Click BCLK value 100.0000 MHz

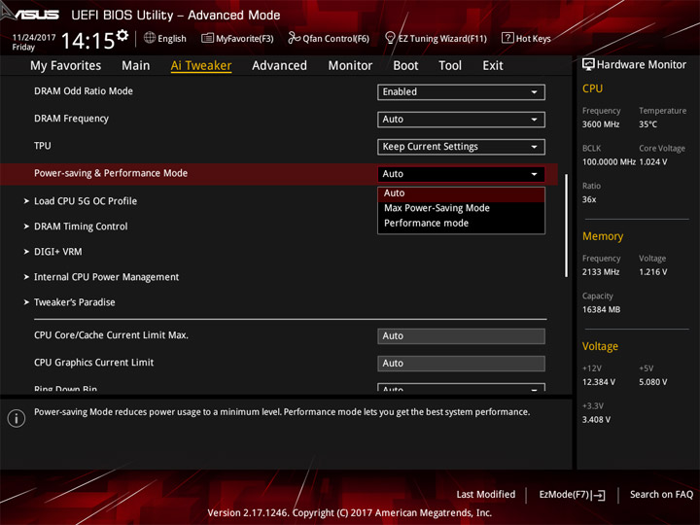(609, 162)
